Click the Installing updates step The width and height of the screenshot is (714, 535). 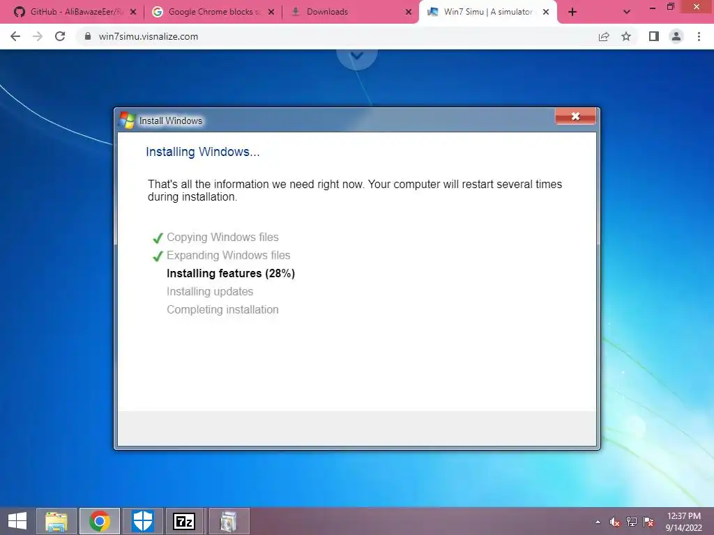click(x=210, y=292)
